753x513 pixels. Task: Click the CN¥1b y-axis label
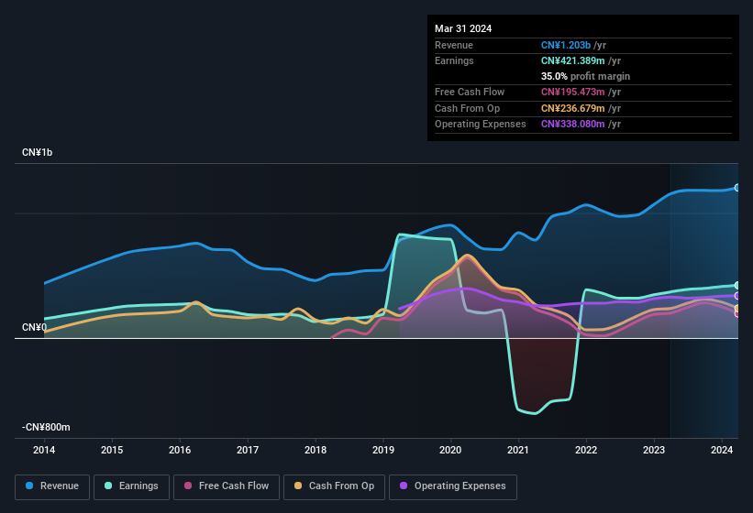[x=38, y=152]
